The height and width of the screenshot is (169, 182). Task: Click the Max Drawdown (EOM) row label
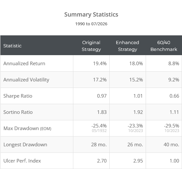pos(27,128)
